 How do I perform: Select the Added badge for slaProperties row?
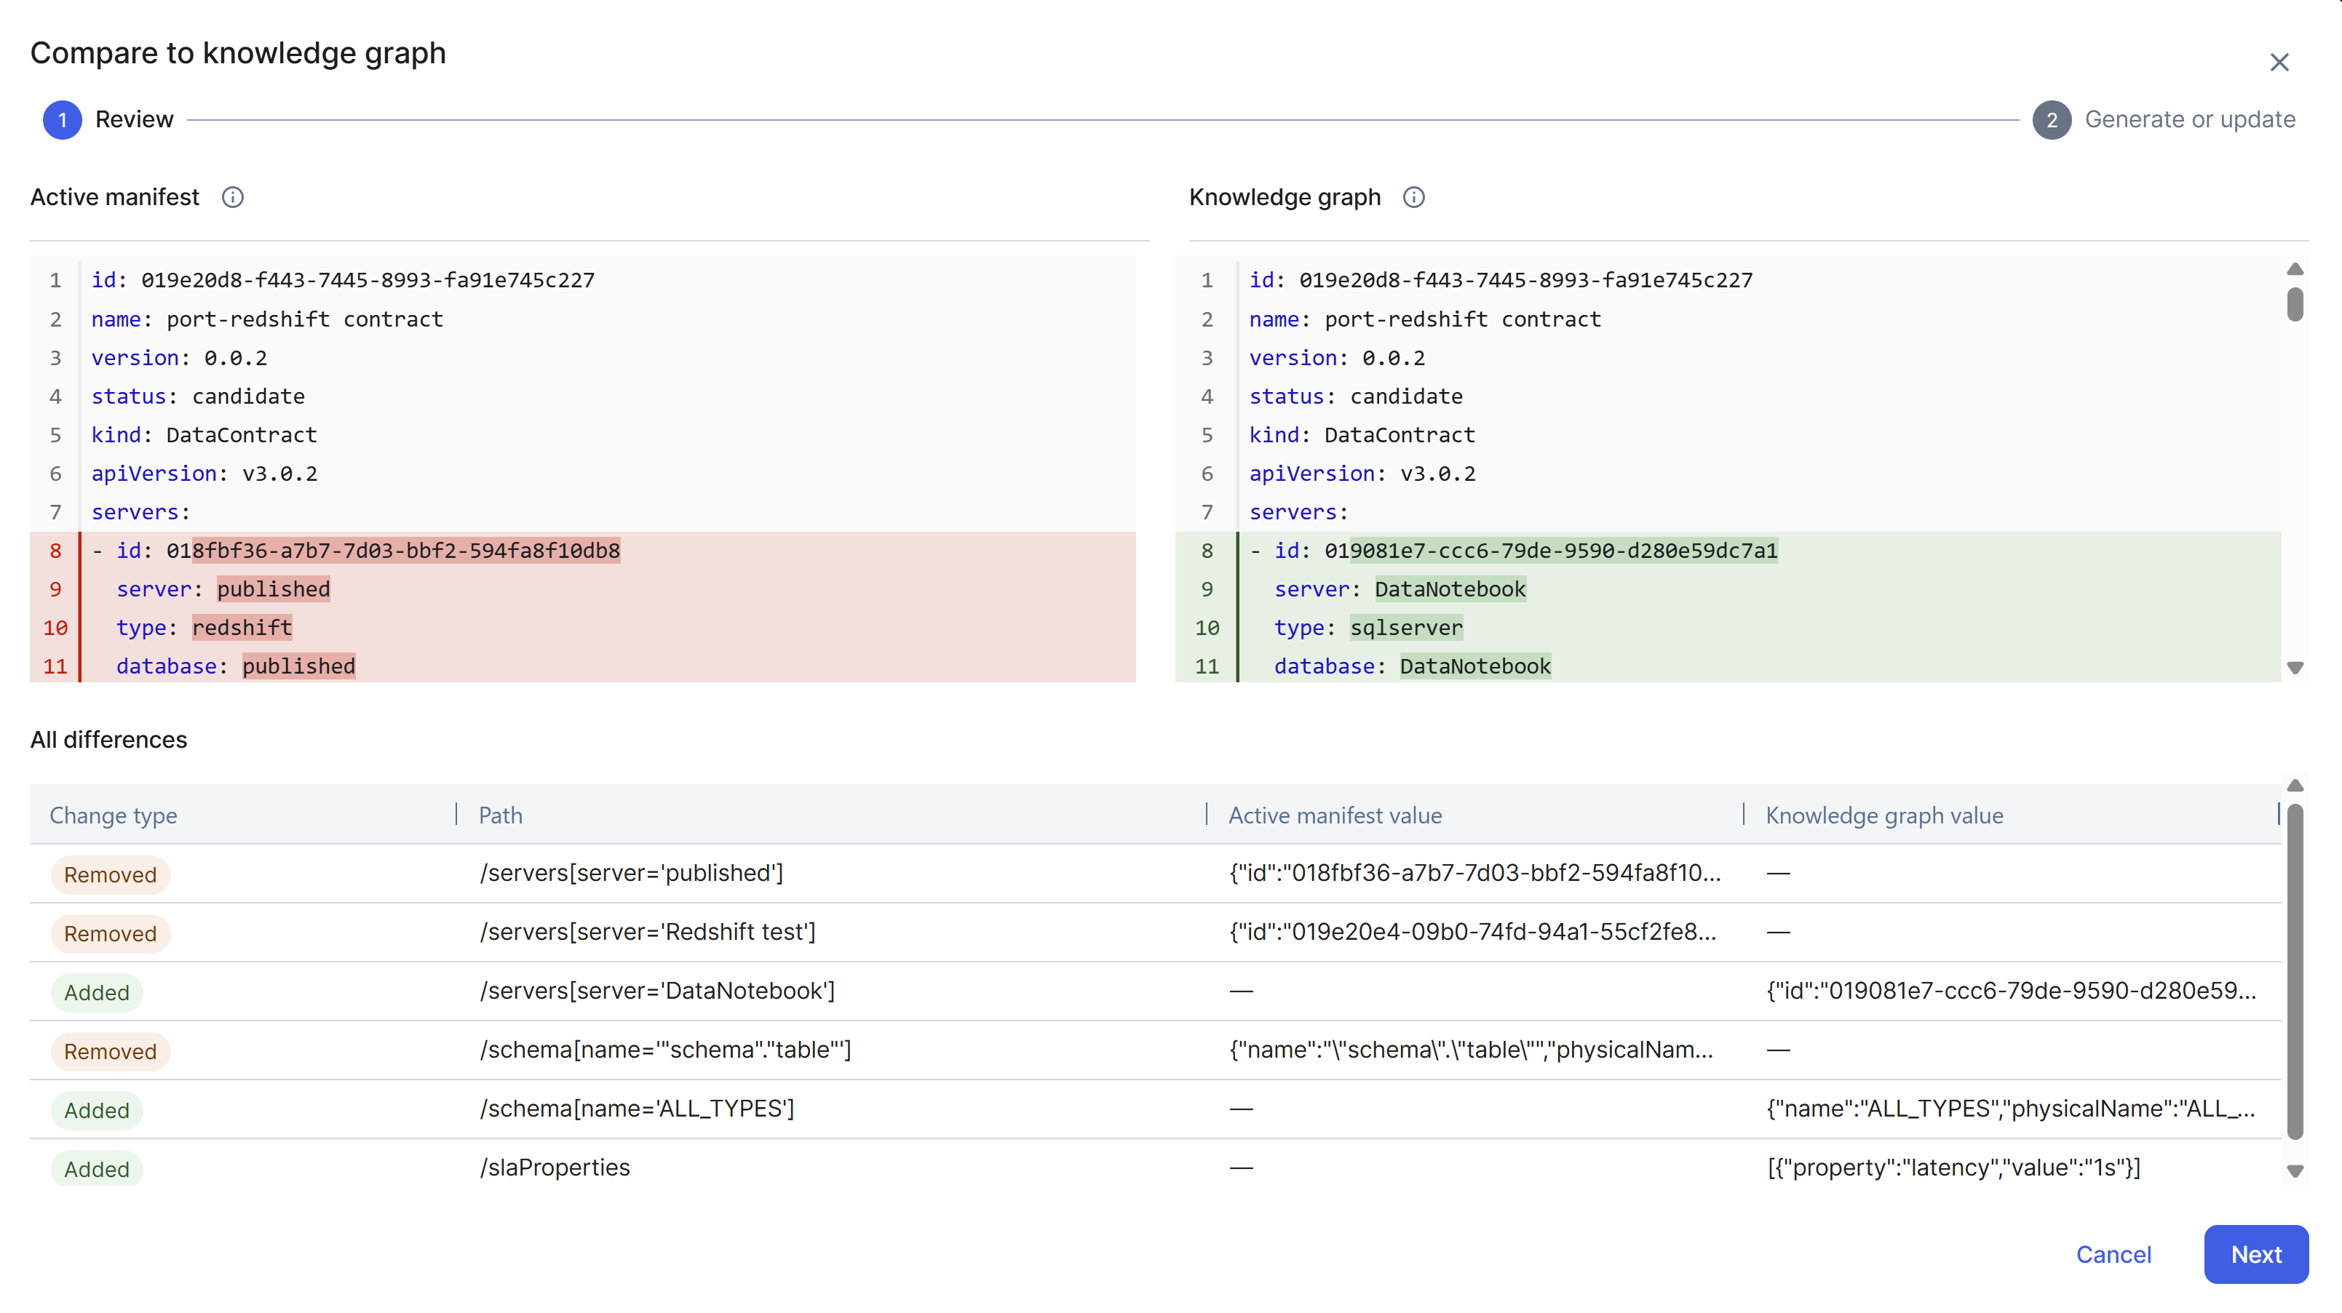[96, 1168]
